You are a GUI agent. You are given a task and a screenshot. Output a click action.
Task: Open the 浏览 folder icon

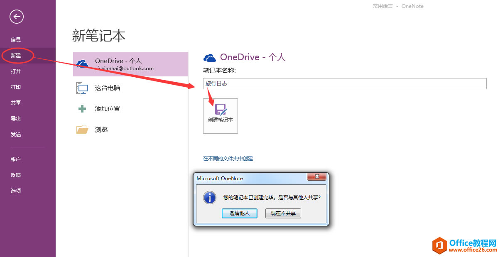(82, 129)
